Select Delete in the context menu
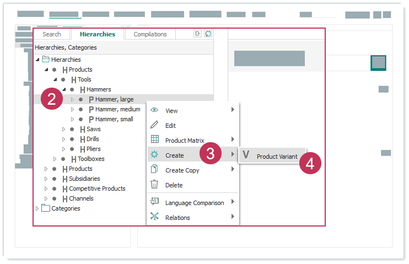Screen dimensions: 409x264 tap(174, 185)
